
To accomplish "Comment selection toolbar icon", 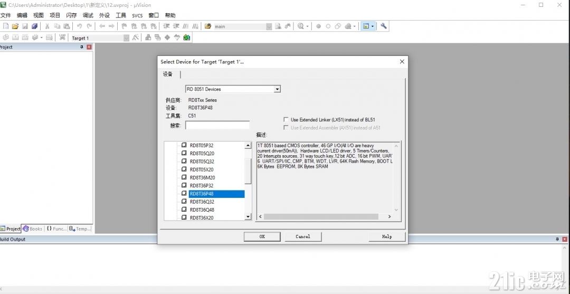I will 186,26.
